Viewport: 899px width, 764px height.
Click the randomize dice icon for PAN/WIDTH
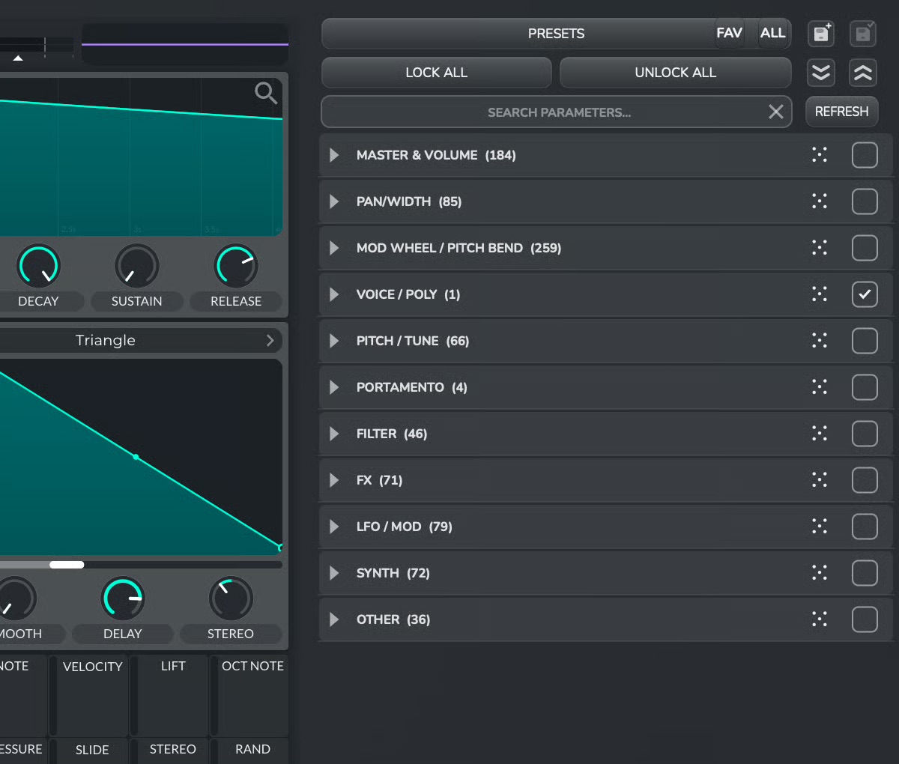820,201
